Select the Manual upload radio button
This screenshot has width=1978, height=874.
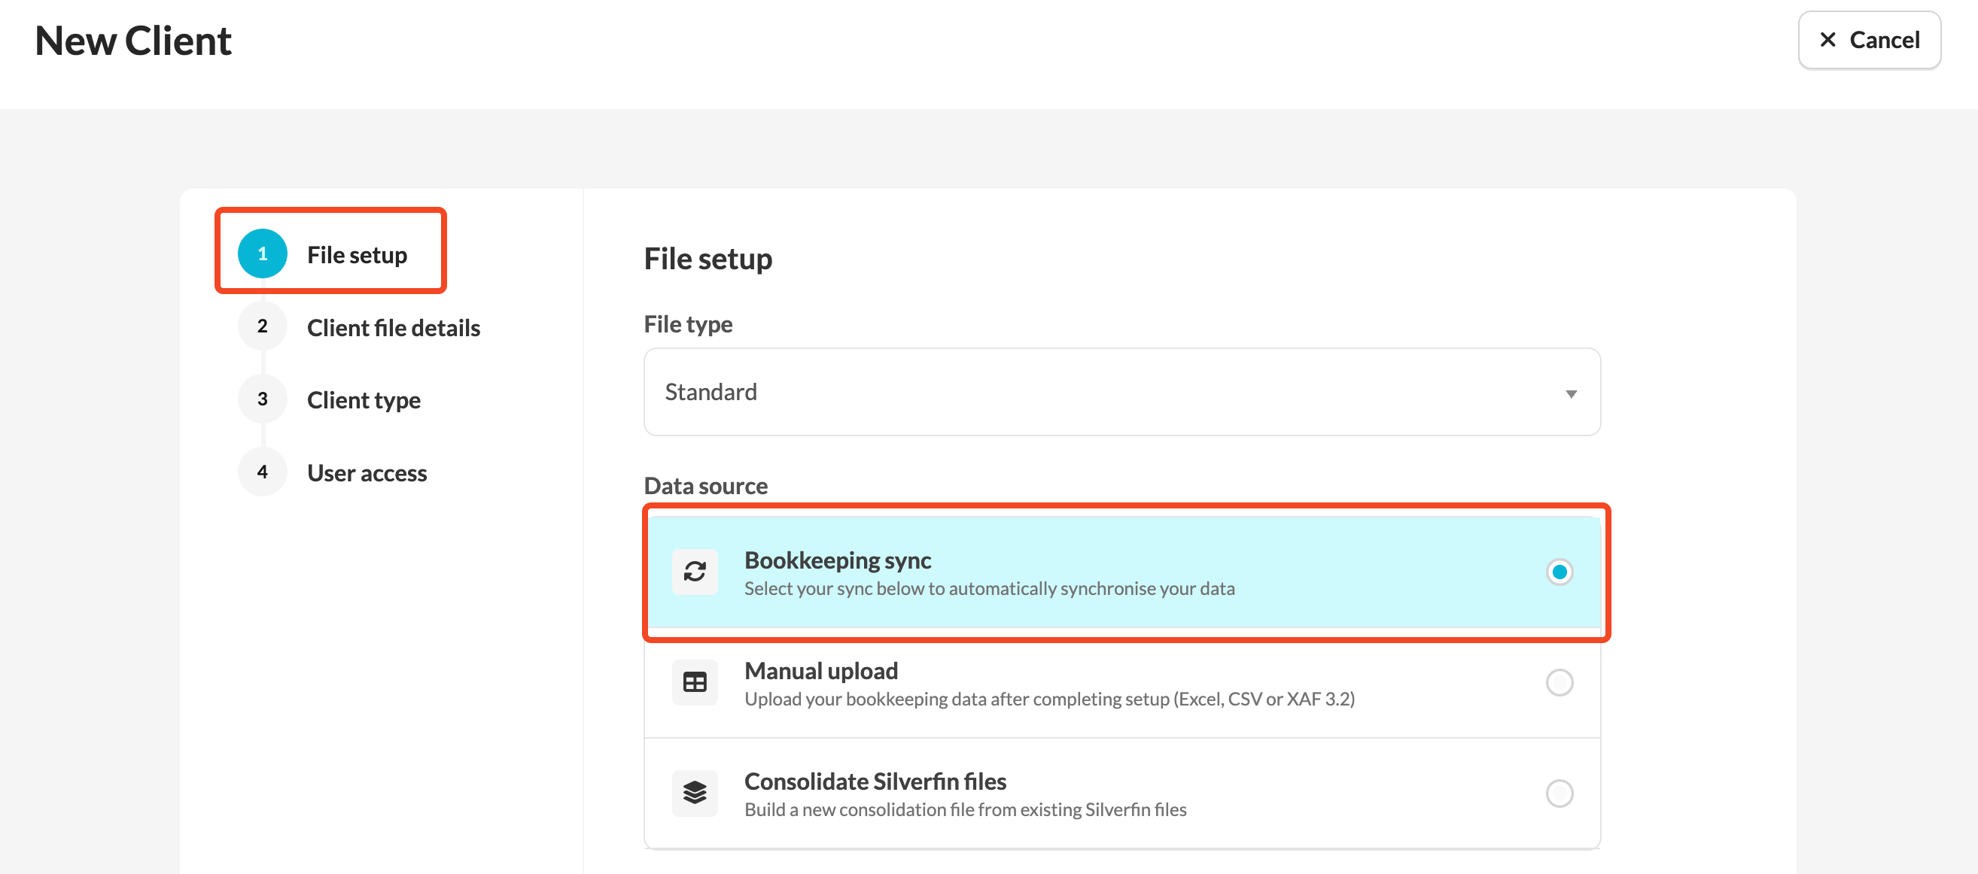(x=1560, y=682)
